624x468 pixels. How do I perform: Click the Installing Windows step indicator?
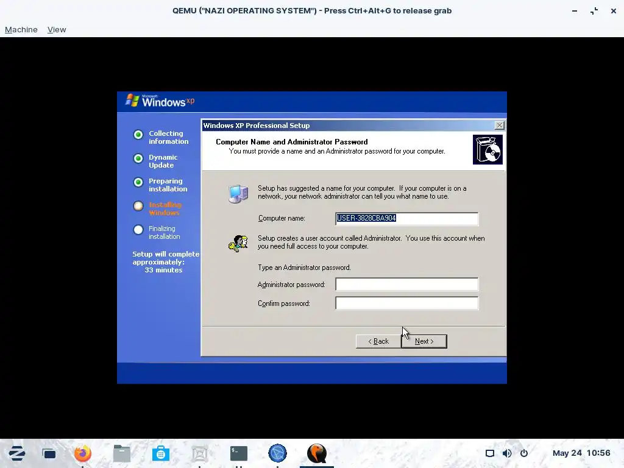[x=138, y=206]
